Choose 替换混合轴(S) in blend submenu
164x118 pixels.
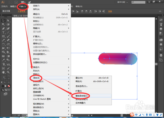click(91, 96)
